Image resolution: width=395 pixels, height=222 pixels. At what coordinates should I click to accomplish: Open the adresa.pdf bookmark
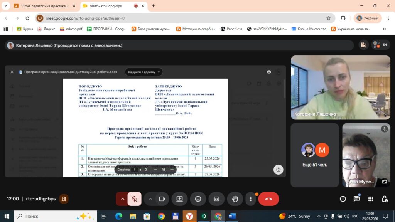[x=71, y=29]
